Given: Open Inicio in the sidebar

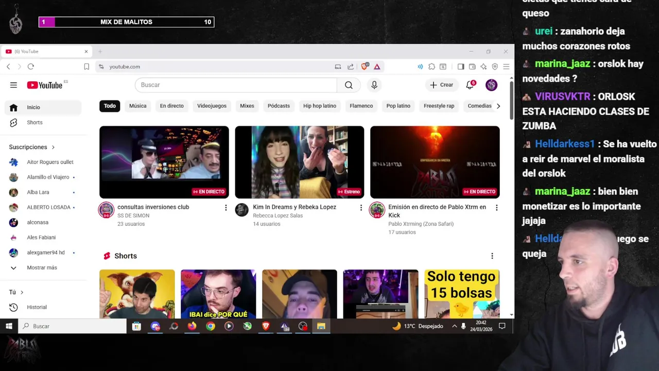Looking at the screenshot, I should tap(43, 107).
